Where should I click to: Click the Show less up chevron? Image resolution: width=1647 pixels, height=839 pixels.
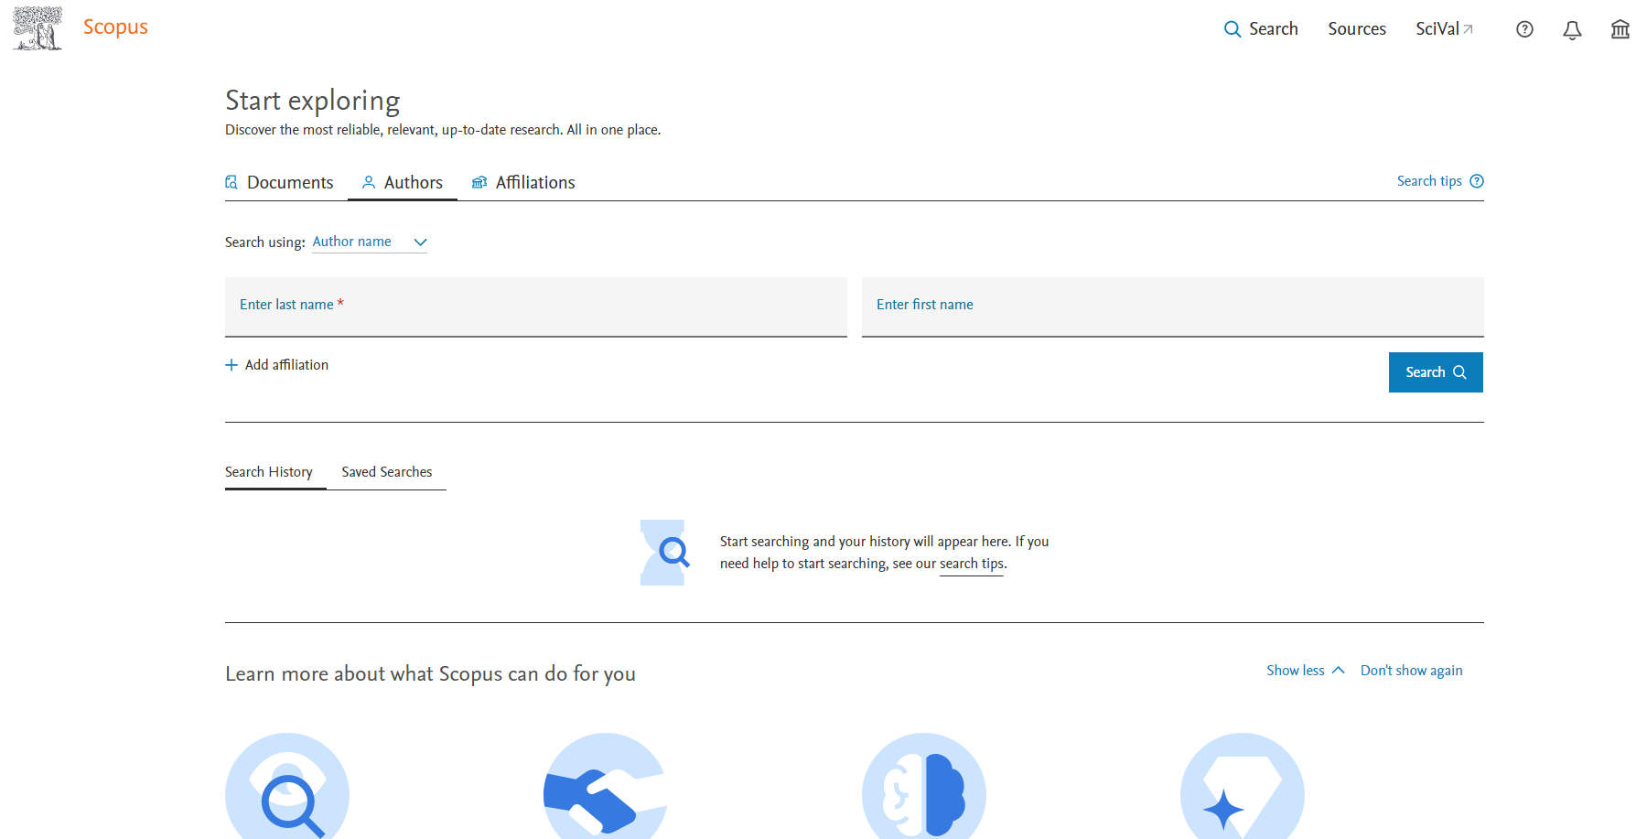point(1338,671)
